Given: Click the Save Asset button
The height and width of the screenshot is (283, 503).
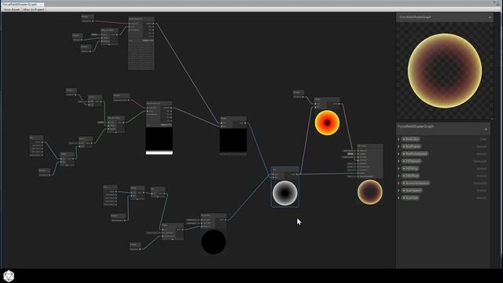Looking at the screenshot, I should tap(12, 9).
